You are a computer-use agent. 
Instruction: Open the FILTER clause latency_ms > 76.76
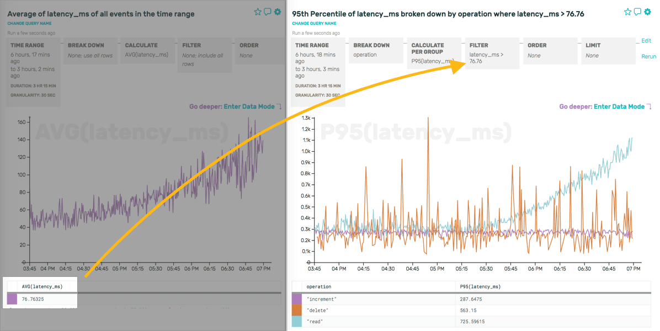coord(490,52)
